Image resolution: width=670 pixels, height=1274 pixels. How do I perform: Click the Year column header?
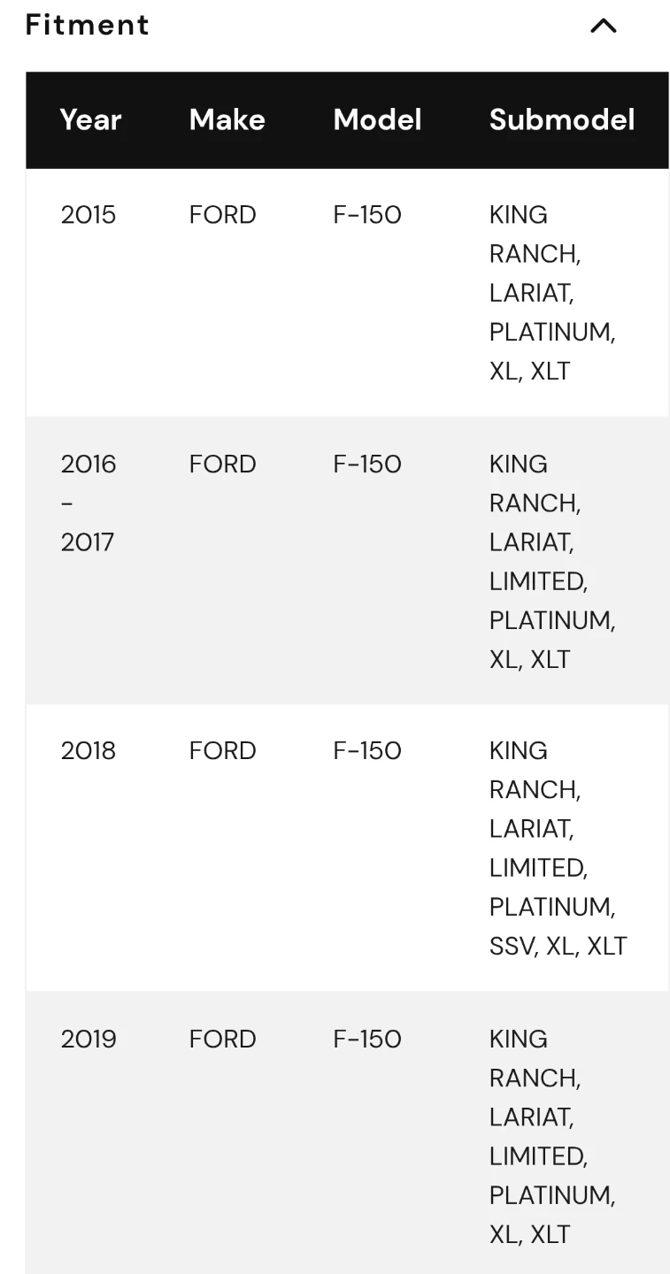[x=90, y=119]
